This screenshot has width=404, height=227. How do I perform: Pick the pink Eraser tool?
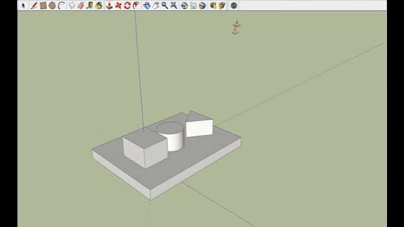click(81, 6)
